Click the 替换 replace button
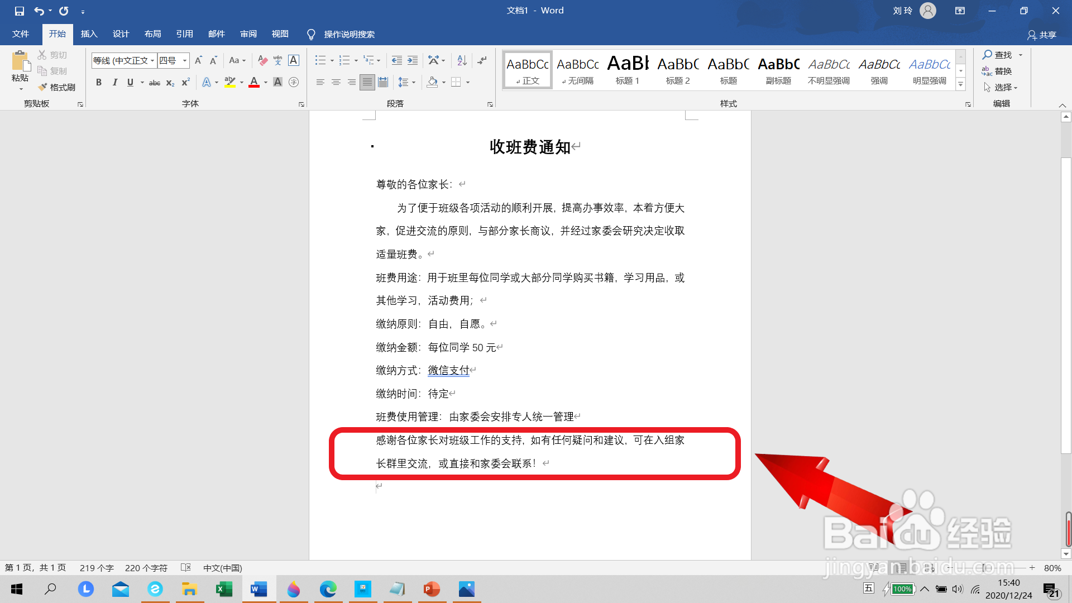 [997, 71]
